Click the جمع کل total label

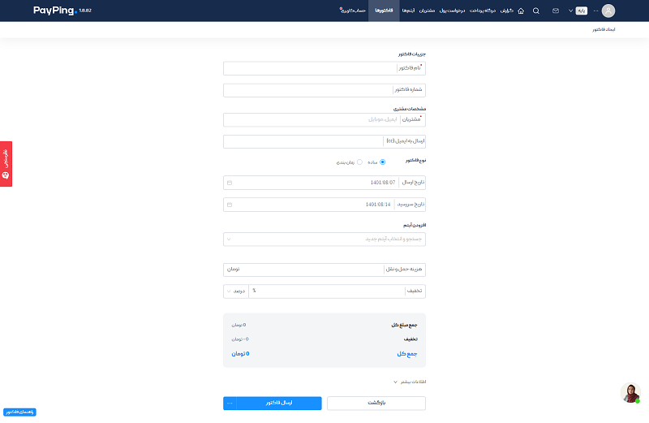click(x=407, y=354)
